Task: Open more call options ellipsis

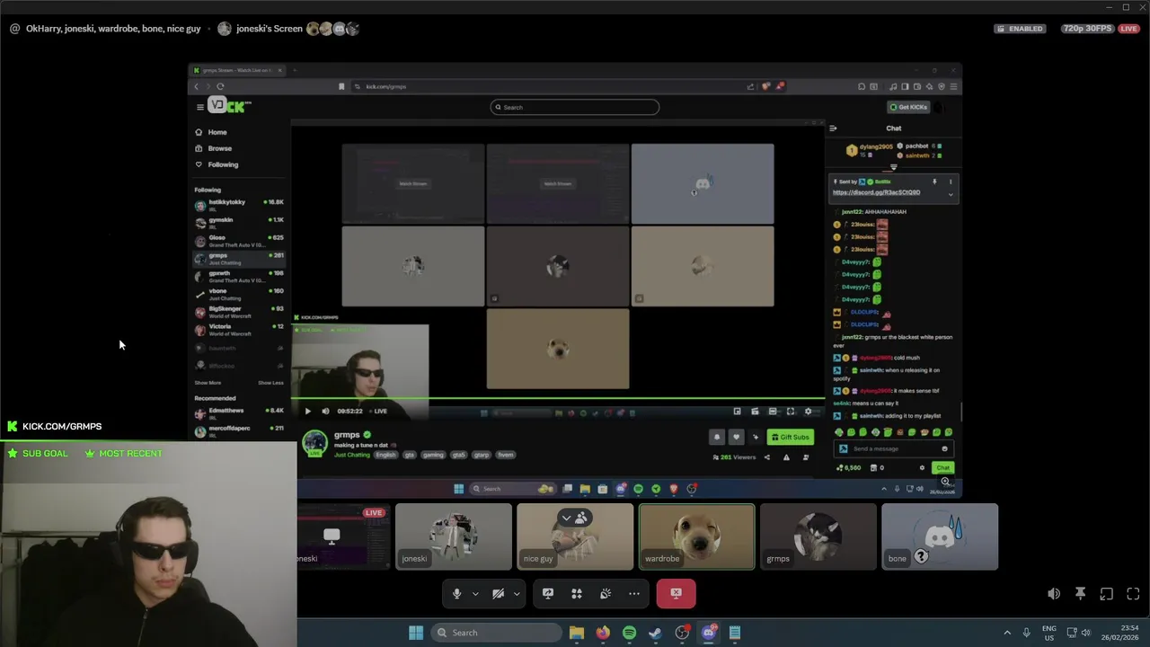Action: coord(634,593)
